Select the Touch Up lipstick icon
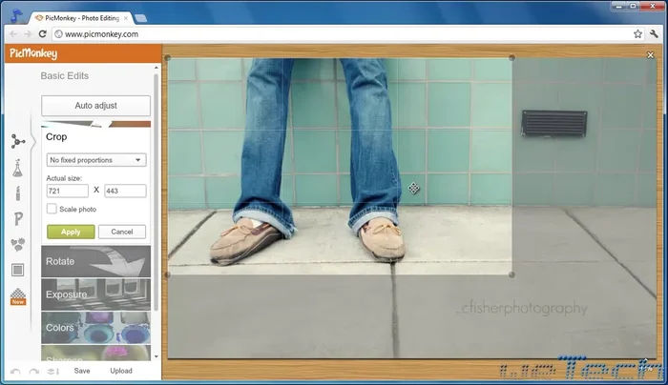The image size is (668, 385). pos(17,193)
